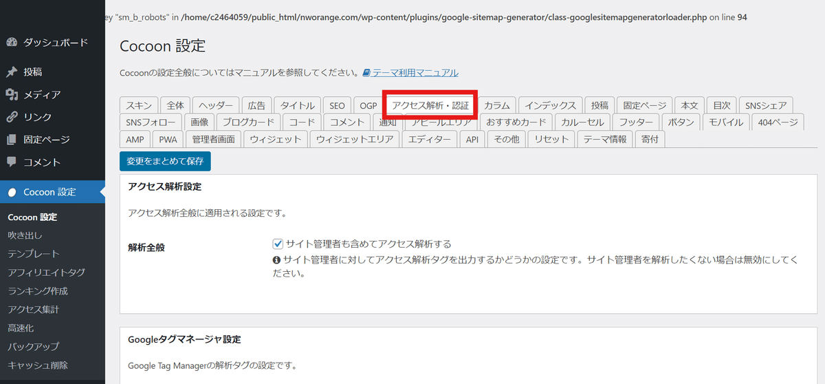
Task: Click the 変更をまとめて保存 button
Action: [x=165, y=161]
